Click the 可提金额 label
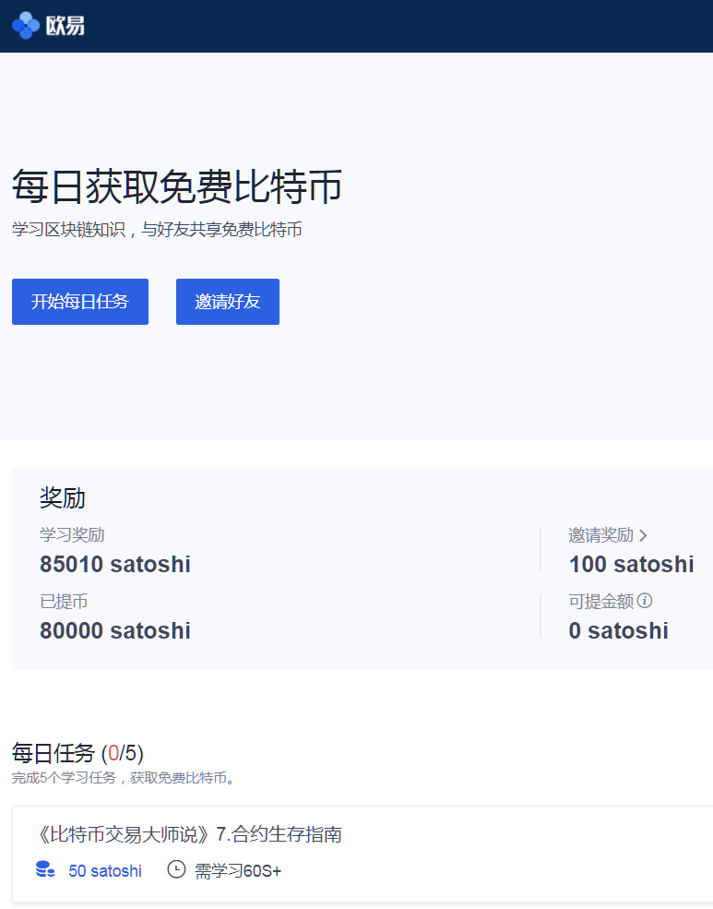713x909 pixels. [x=601, y=602]
